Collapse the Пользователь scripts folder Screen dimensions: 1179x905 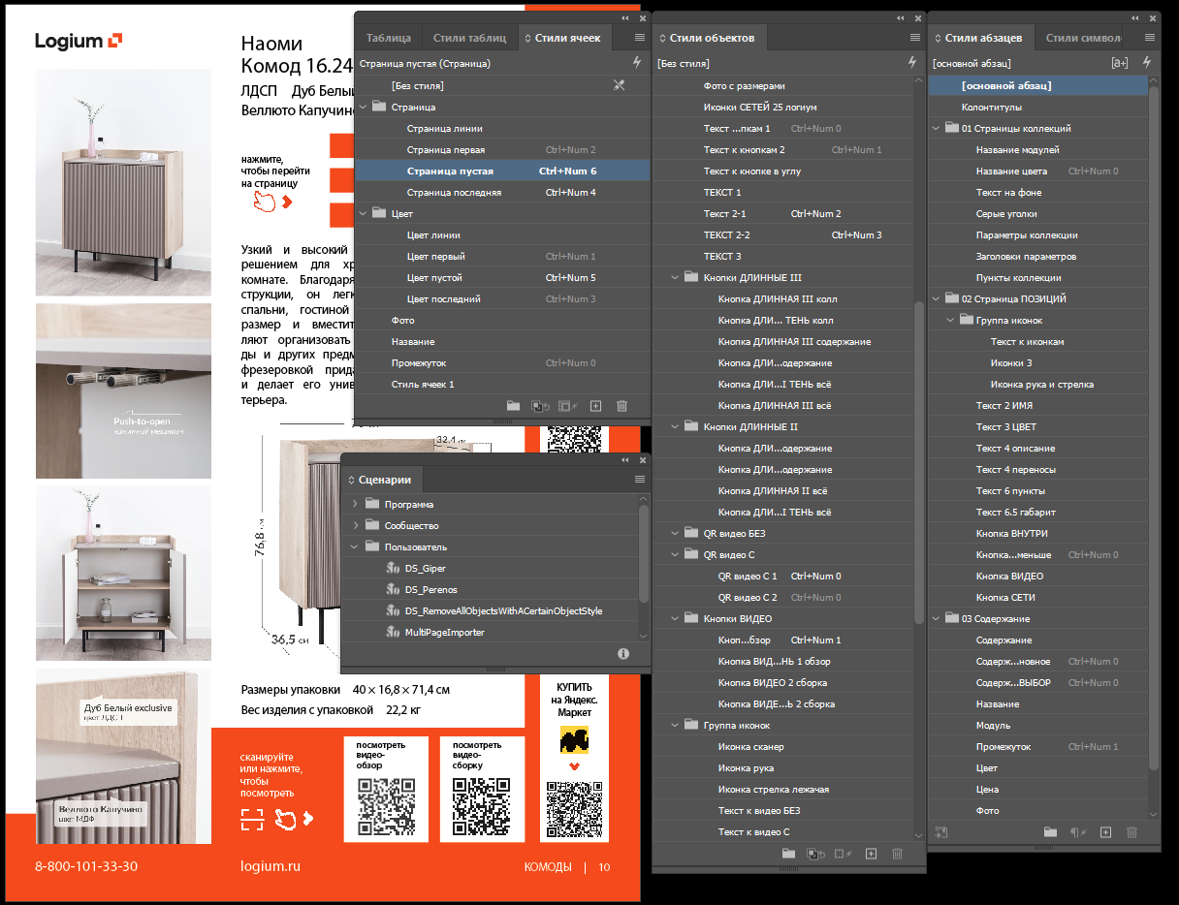coord(355,546)
